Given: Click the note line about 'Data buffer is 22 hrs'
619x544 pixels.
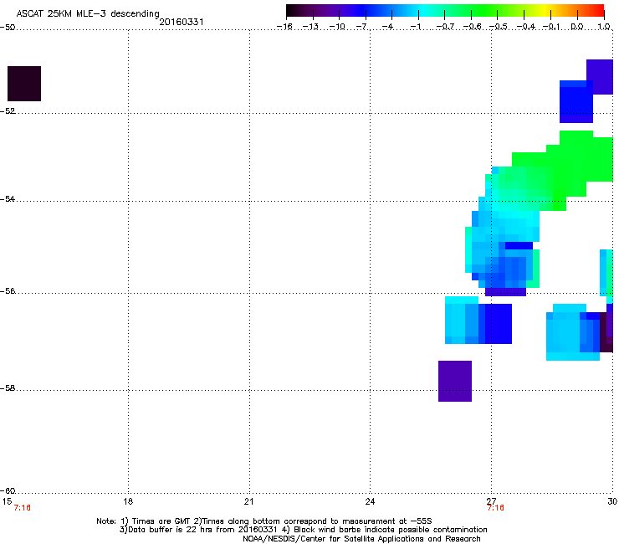Looking at the screenshot, I should point(303,530).
